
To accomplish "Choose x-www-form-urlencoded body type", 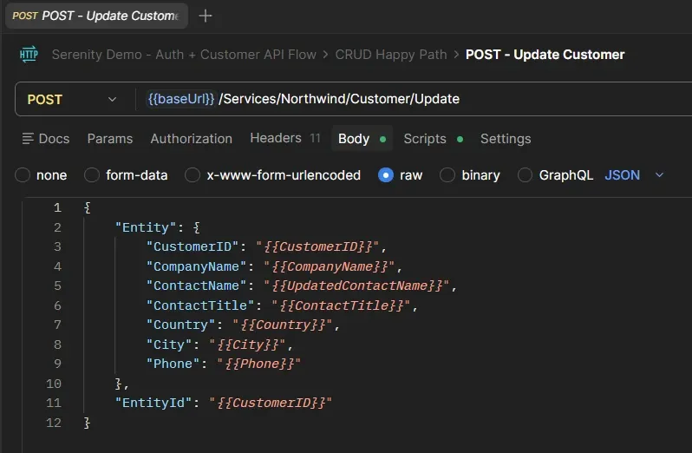I will click(x=193, y=175).
